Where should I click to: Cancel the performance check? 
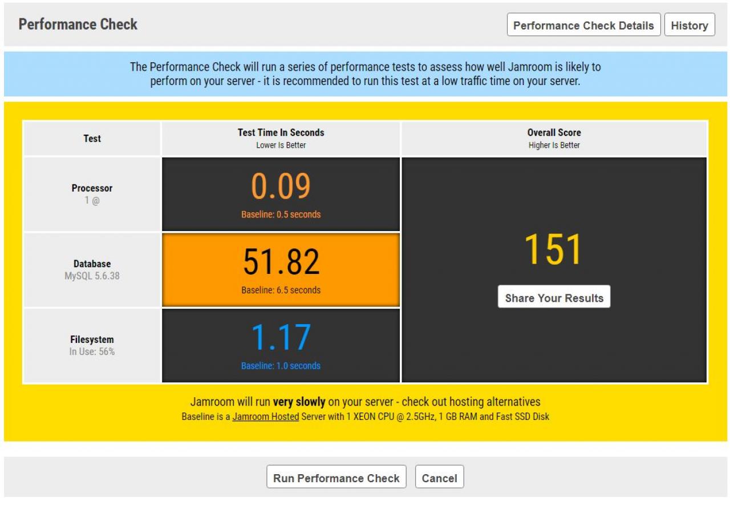(x=439, y=478)
